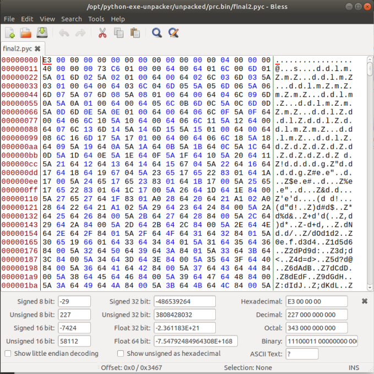Click the Cut scissors icon

click(x=102, y=33)
